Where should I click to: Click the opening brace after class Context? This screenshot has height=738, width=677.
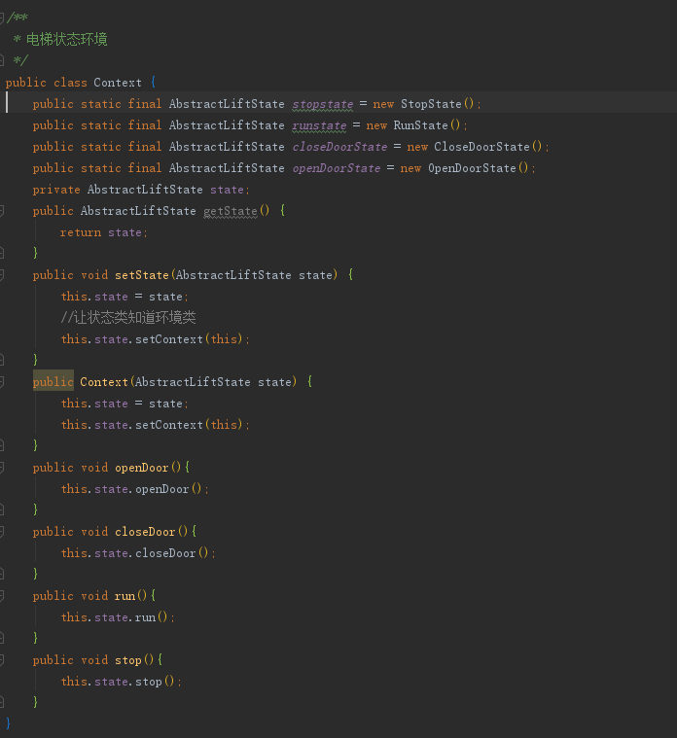(x=153, y=83)
